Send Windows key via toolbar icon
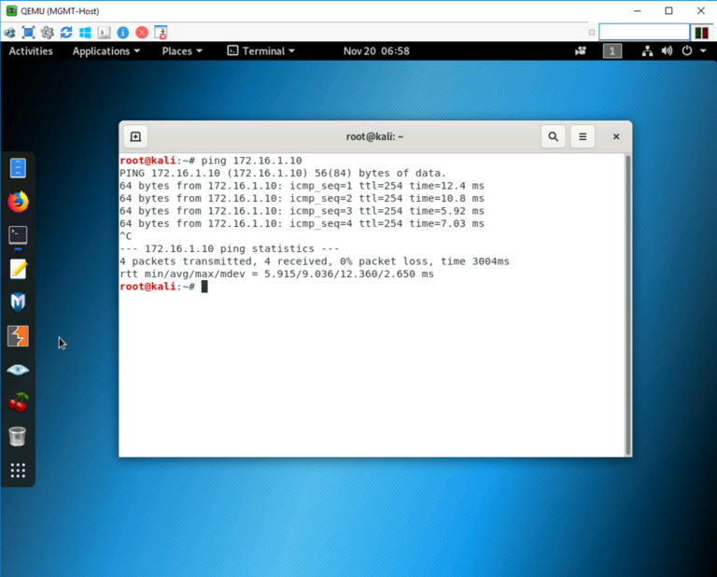 tap(85, 33)
